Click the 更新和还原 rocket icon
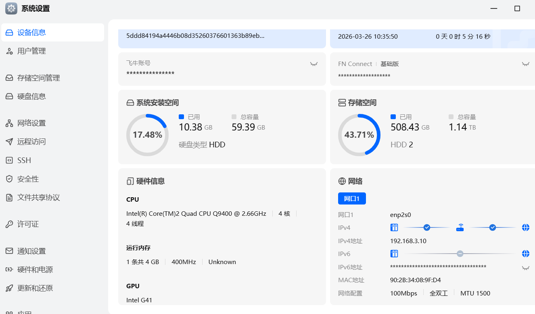 [9, 288]
